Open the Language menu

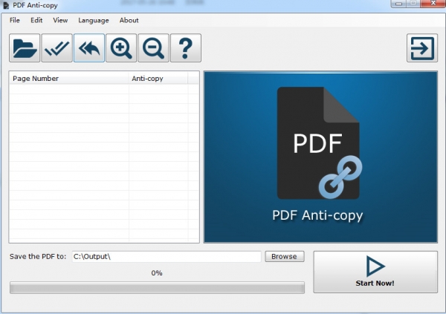93,20
